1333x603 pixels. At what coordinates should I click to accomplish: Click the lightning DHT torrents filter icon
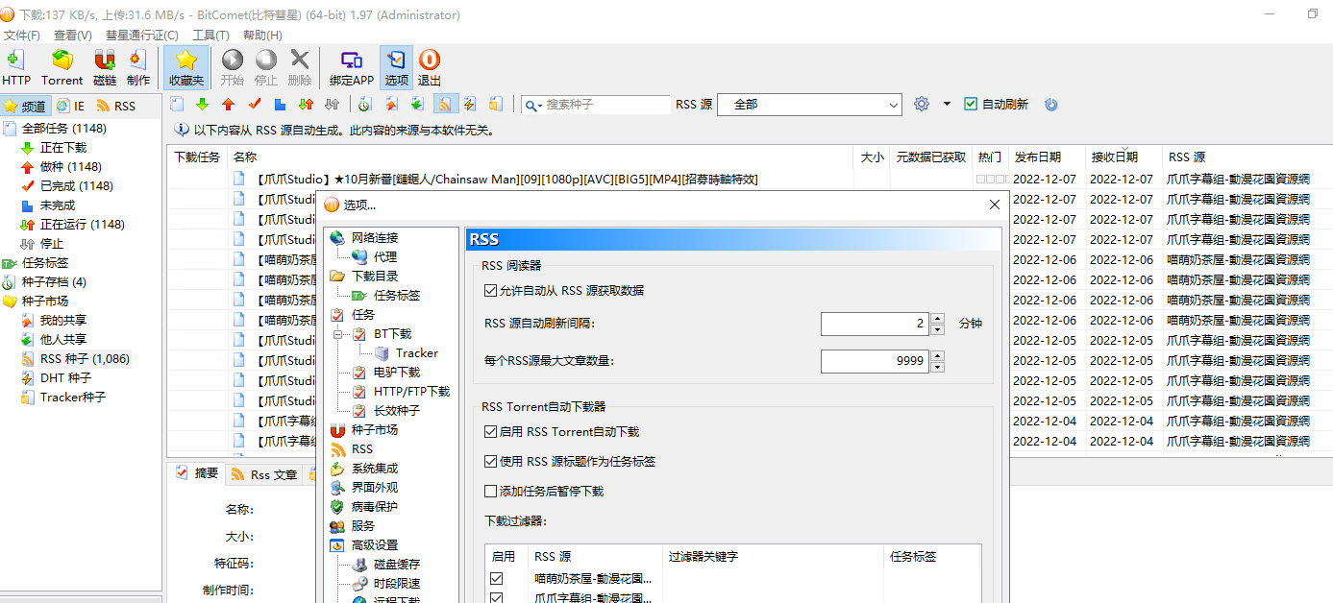pyautogui.click(x=470, y=104)
